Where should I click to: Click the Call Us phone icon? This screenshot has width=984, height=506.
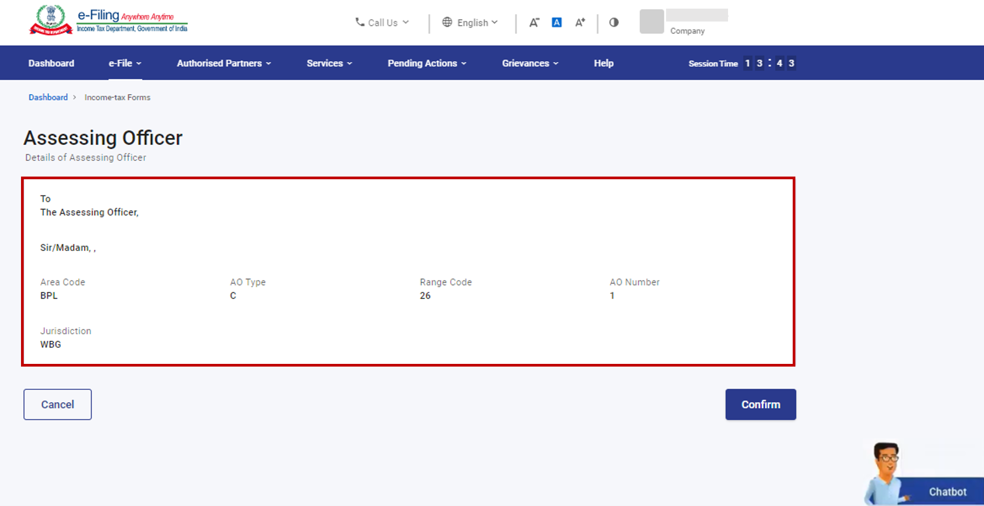[359, 22]
